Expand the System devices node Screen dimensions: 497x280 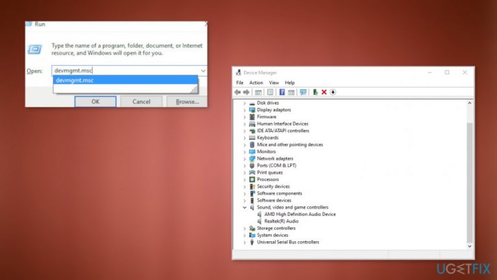(245, 235)
